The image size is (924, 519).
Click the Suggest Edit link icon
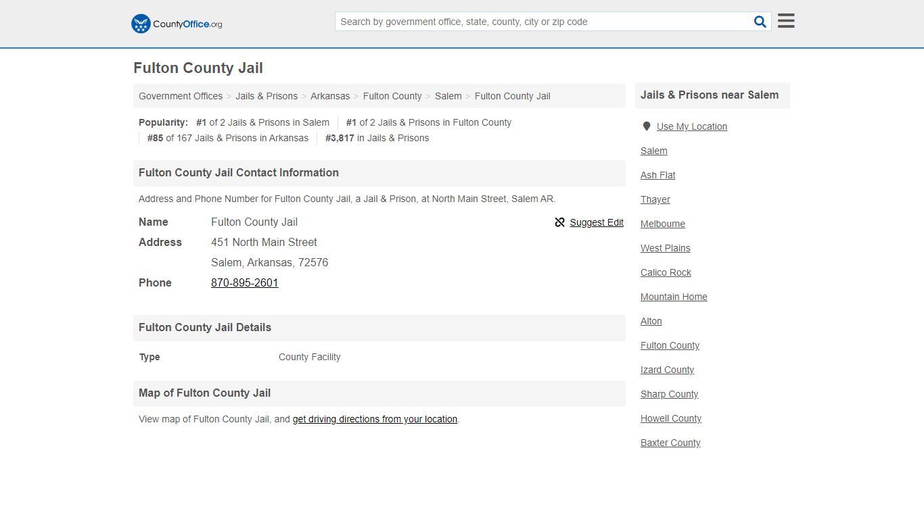559,222
